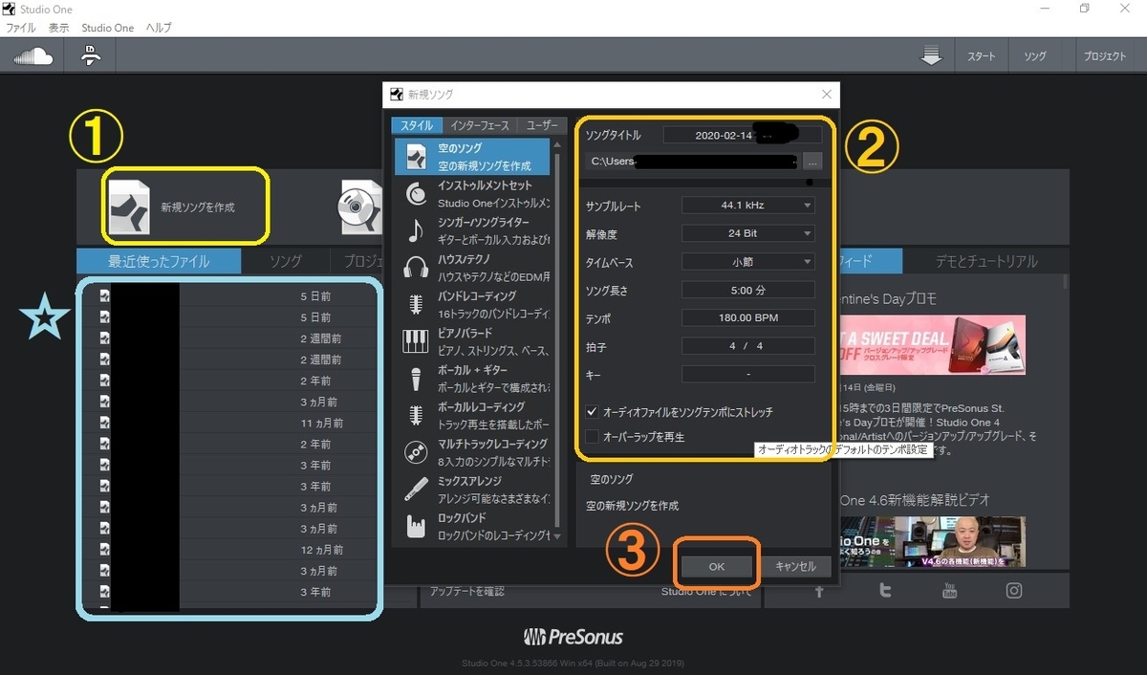The image size is (1147, 675).
Task: Open the 解像度 24 Bit dropdown
Action: [748, 233]
